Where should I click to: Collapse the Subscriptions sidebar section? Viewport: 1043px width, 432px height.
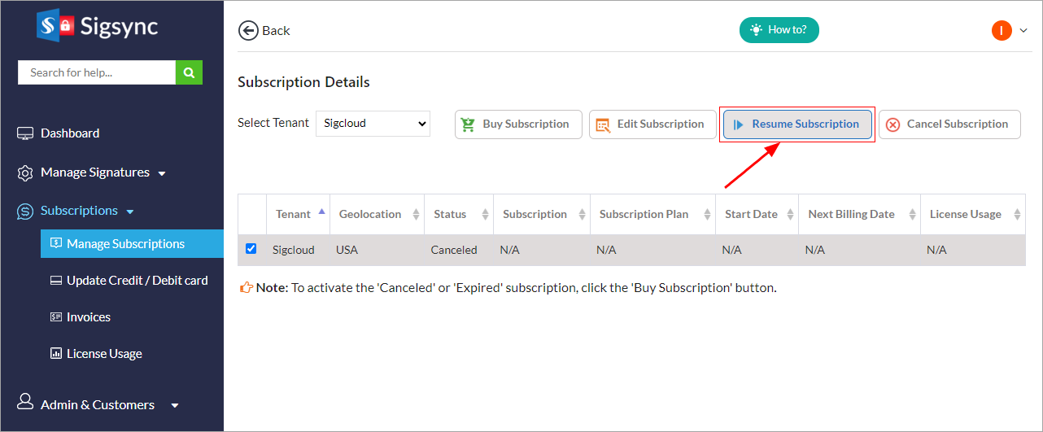coord(79,211)
